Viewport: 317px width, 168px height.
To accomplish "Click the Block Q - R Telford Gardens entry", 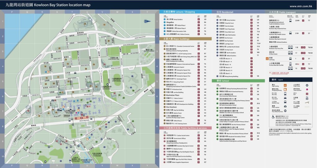I will [x=226, y=70].
